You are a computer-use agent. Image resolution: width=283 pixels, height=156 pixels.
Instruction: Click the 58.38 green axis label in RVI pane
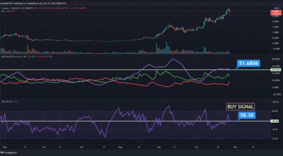click(274, 121)
